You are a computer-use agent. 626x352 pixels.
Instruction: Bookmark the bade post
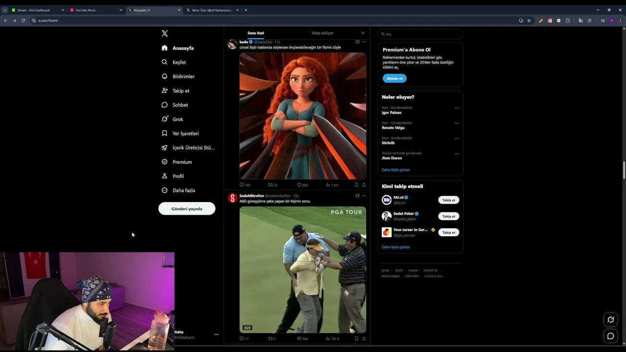click(357, 185)
